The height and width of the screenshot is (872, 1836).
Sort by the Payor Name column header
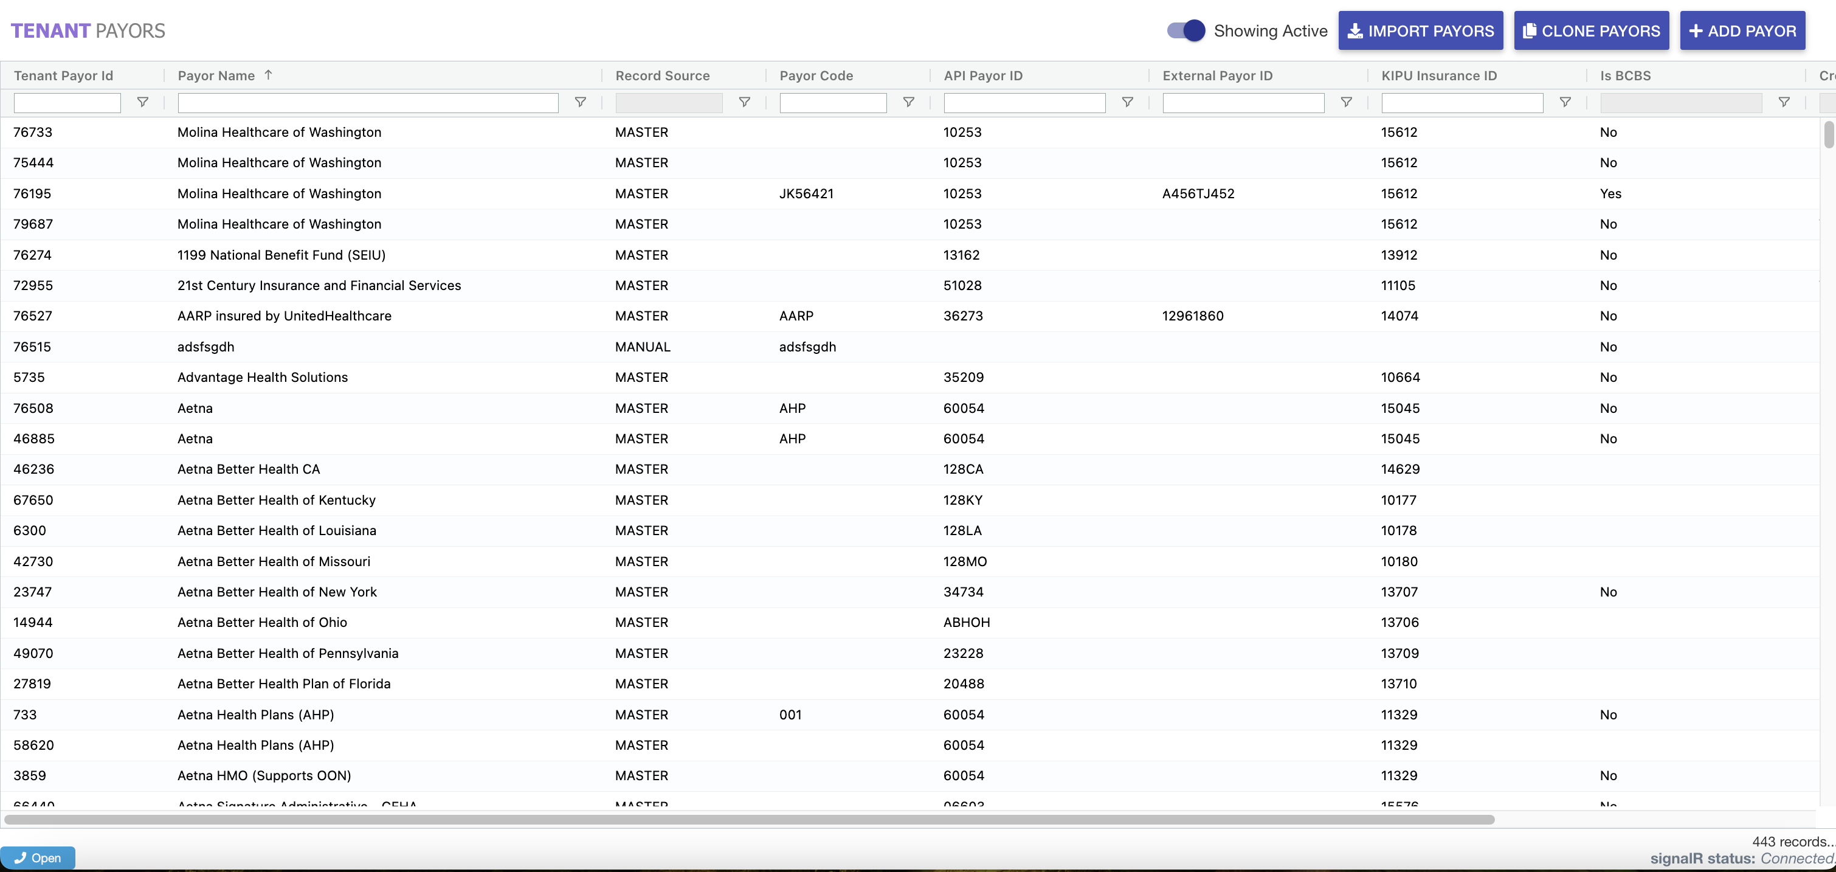tap(216, 75)
